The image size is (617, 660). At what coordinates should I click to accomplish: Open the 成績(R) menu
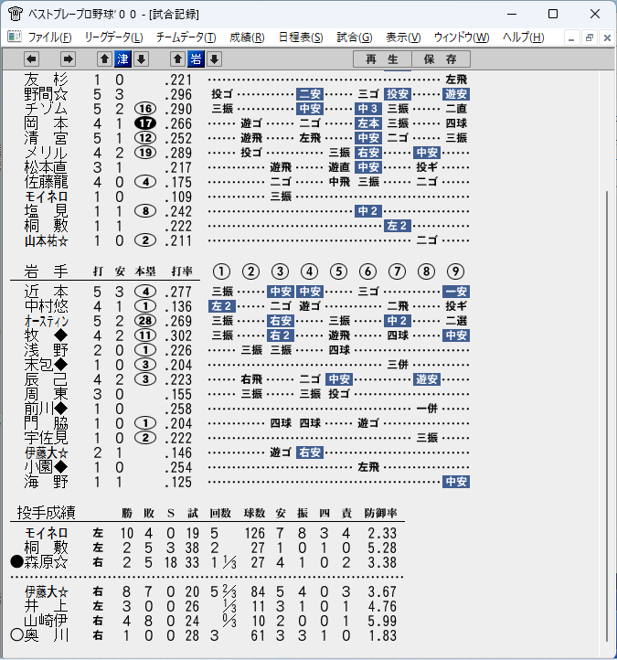tap(247, 37)
